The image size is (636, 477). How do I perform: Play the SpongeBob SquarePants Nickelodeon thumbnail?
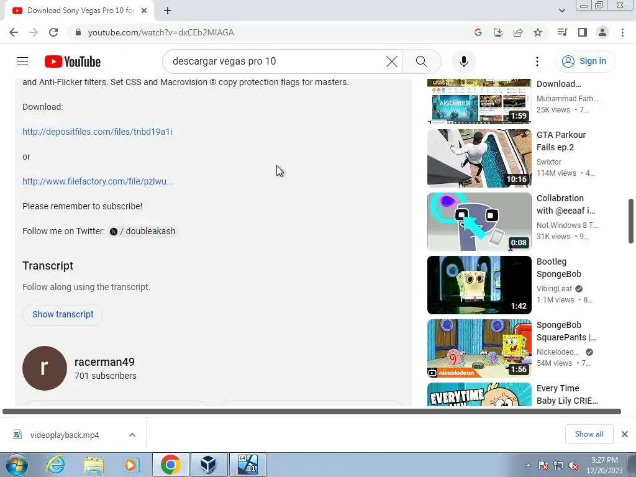[x=479, y=348]
